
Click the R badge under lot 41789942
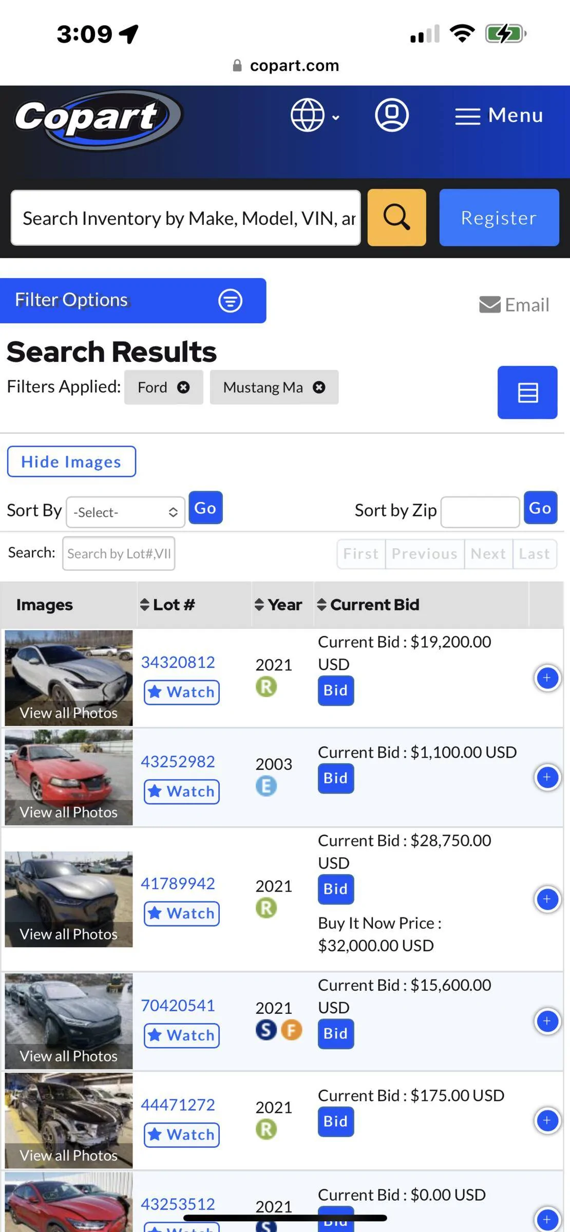266,908
